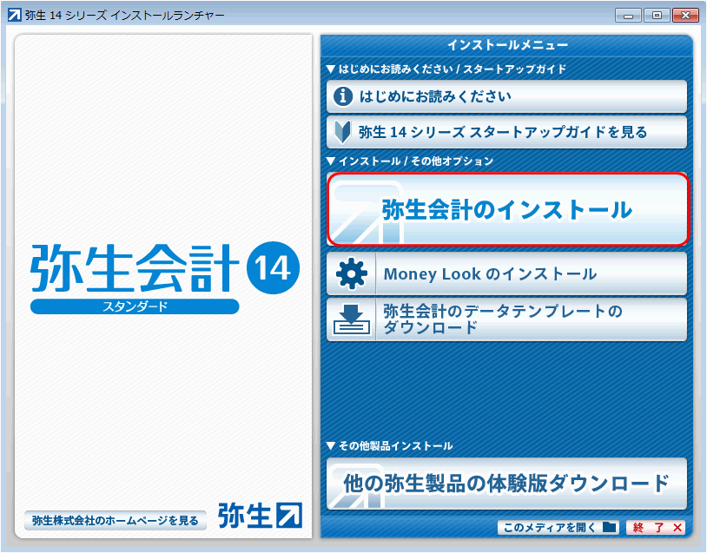Click the 終了 exit button
The height and width of the screenshot is (553, 707).
click(656, 527)
